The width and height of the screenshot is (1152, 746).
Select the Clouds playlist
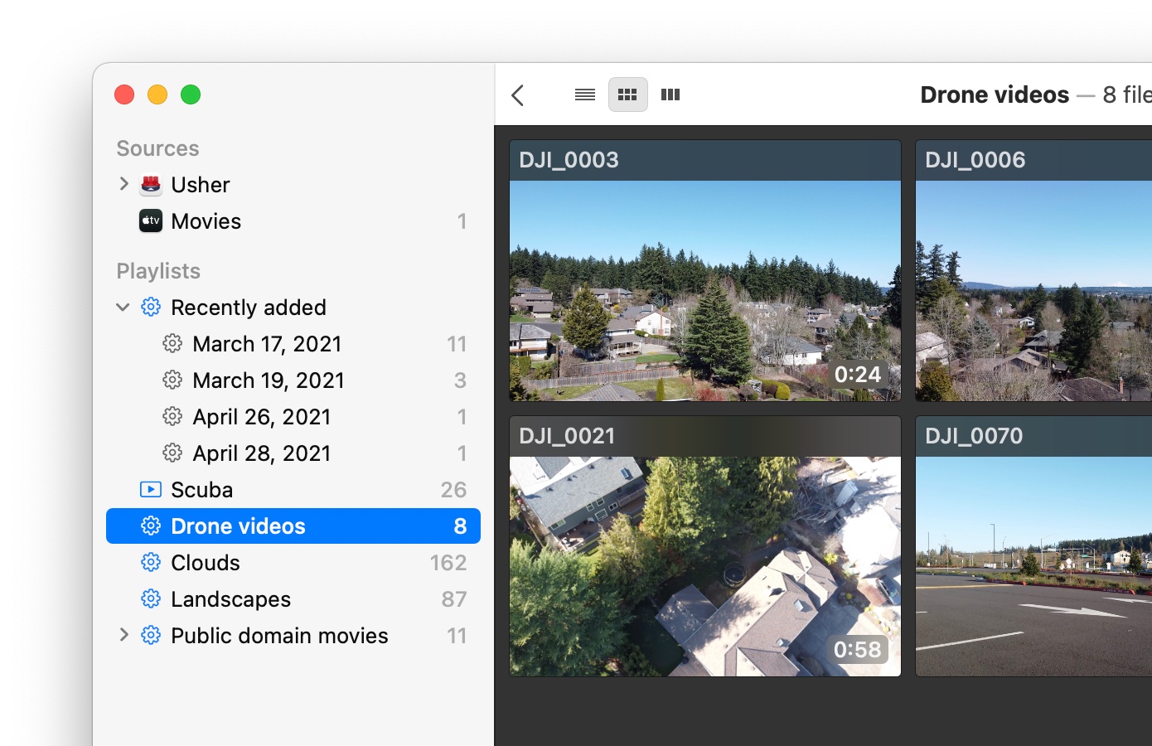pos(293,562)
